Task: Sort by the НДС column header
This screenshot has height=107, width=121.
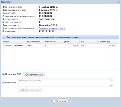Action: pos(88,42)
